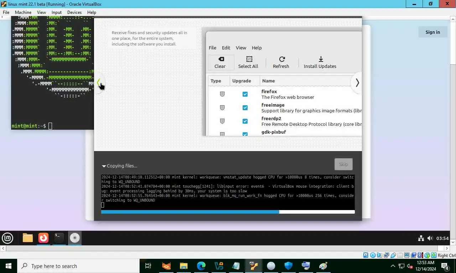Screen dimensions: 456x273
Task: Click the VirtualBox network adapters status icon
Action: [x=386, y=255]
